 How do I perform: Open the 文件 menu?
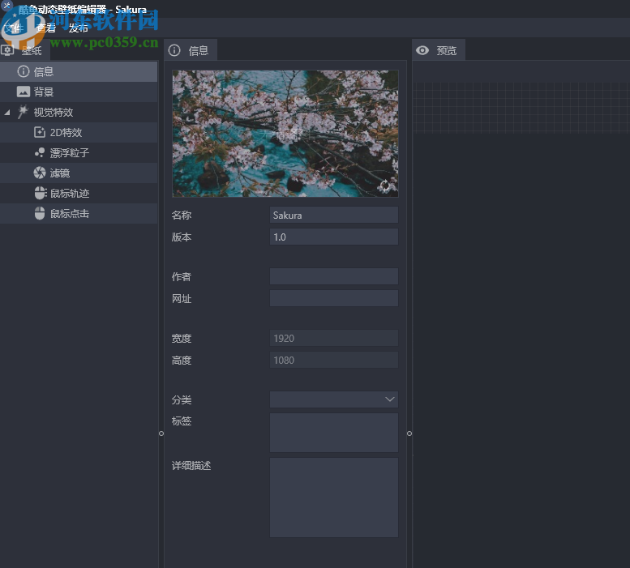click(13, 28)
